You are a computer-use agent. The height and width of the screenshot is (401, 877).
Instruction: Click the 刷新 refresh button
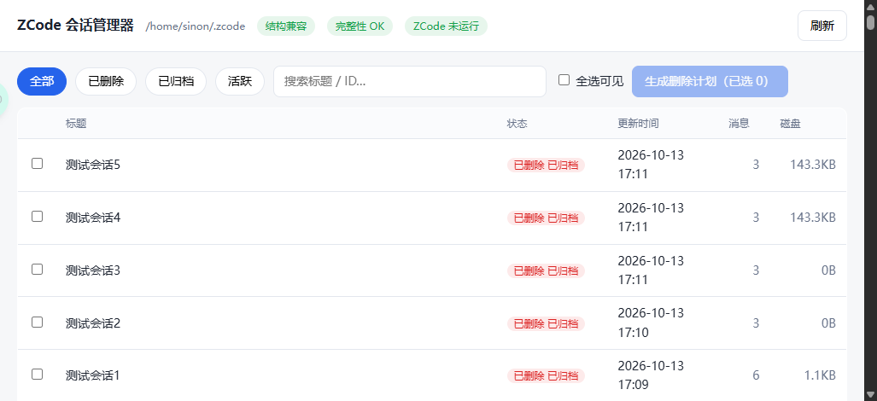click(821, 26)
